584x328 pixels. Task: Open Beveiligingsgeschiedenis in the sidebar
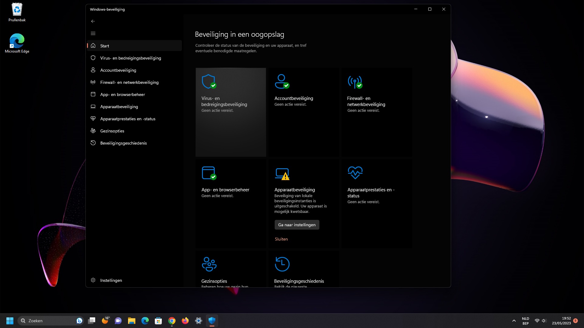tap(134, 143)
